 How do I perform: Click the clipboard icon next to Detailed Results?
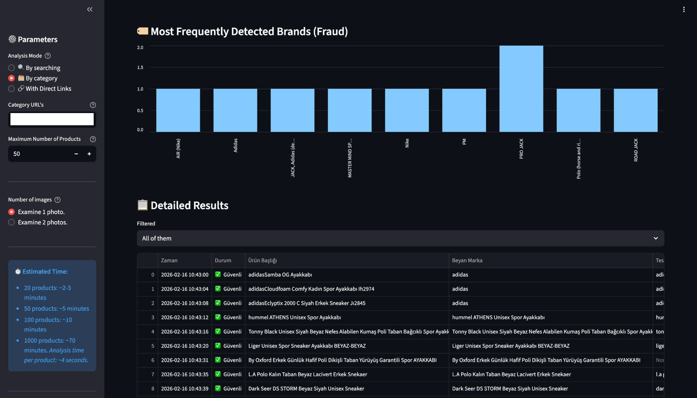tap(142, 204)
